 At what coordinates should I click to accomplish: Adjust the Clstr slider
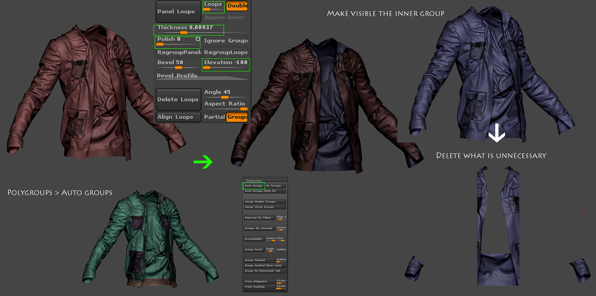pyautogui.click(x=281, y=239)
